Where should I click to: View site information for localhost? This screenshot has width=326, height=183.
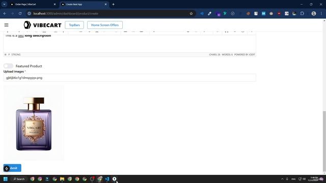(30, 14)
